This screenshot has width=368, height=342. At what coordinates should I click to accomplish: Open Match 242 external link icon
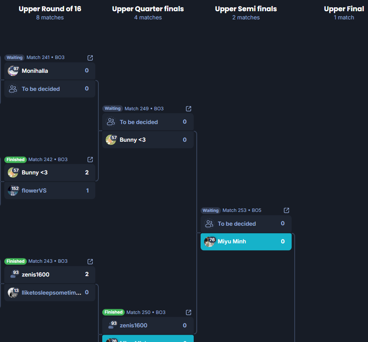pos(90,159)
